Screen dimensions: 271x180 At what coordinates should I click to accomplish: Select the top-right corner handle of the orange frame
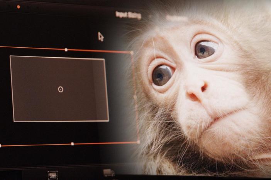[132, 53]
